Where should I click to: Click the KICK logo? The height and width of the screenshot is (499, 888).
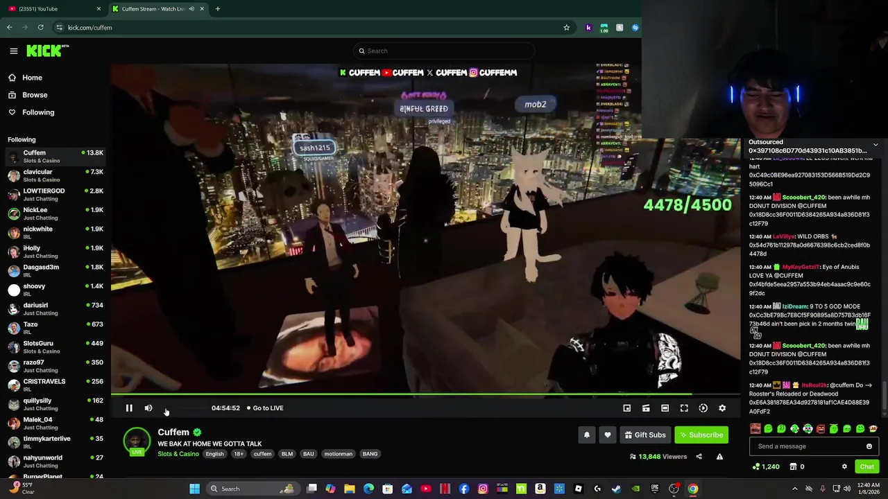pos(47,51)
